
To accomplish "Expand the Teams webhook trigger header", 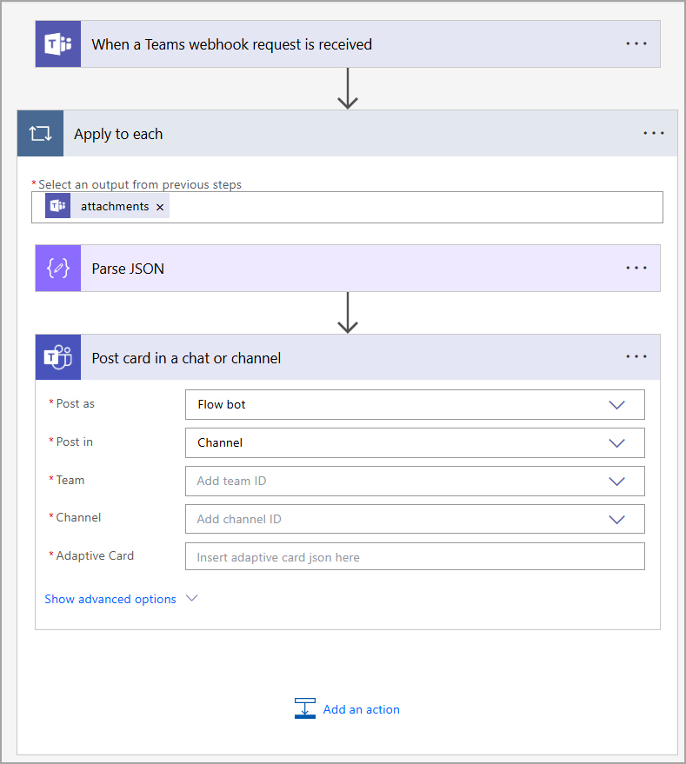I will point(348,43).
